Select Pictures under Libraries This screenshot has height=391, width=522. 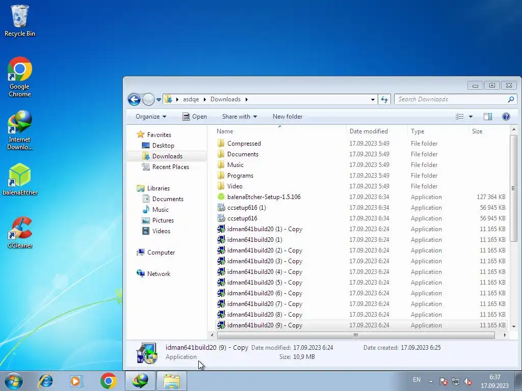pyautogui.click(x=163, y=220)
